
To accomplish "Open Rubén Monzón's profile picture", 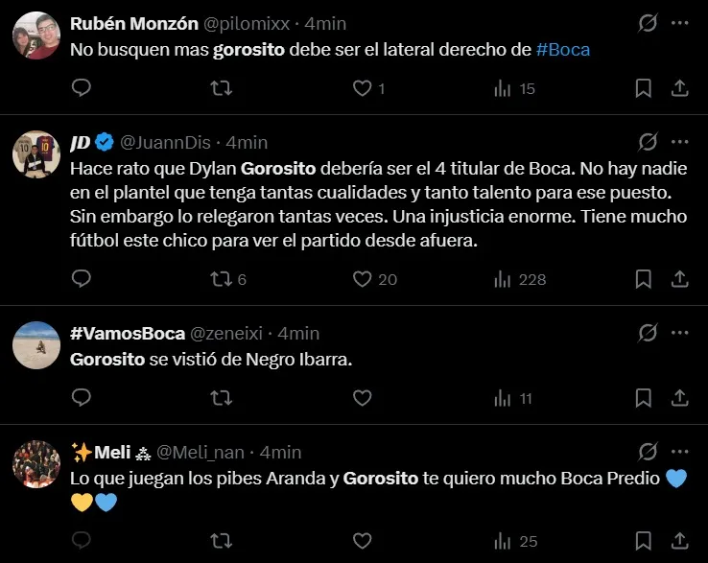I will point(36,36).
